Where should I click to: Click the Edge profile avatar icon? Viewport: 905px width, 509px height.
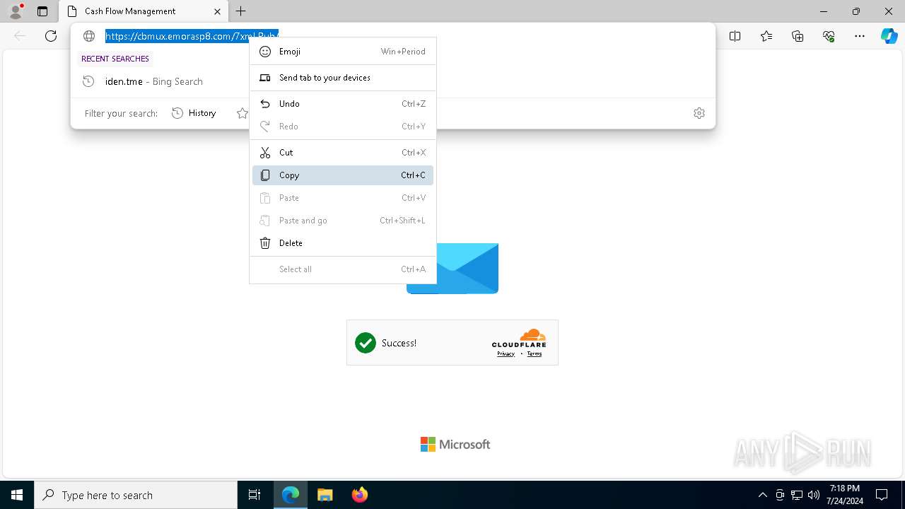point(16,11)
